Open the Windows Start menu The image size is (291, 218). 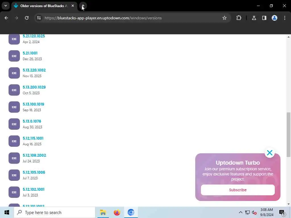(7, 212)
